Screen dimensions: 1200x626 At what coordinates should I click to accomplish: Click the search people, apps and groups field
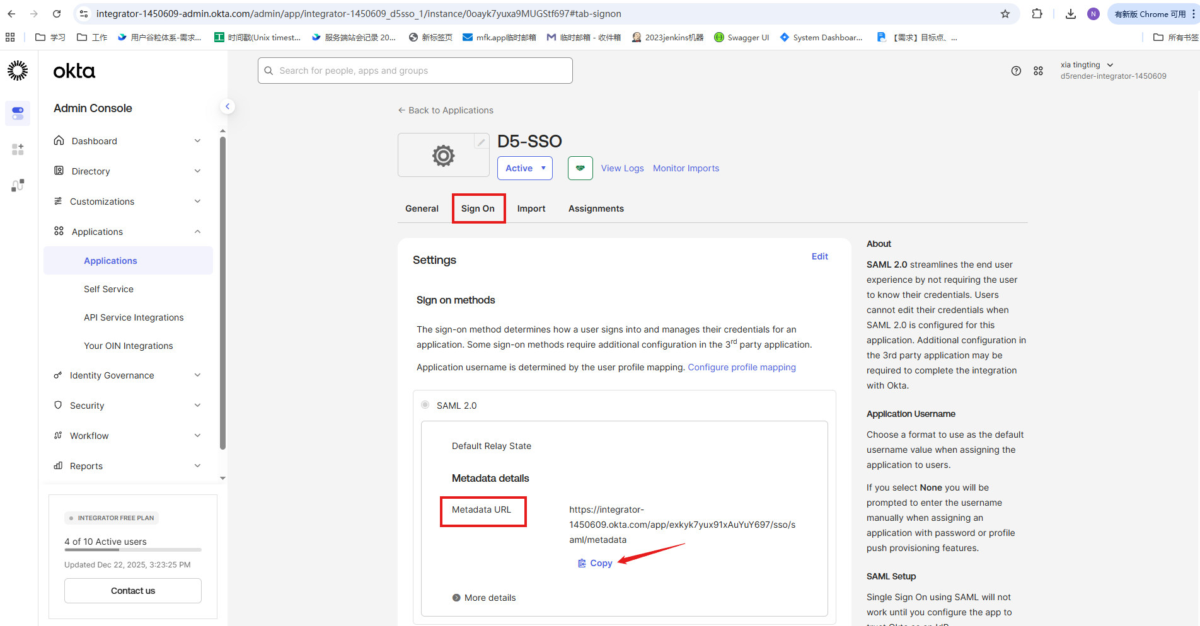(415, 71)
